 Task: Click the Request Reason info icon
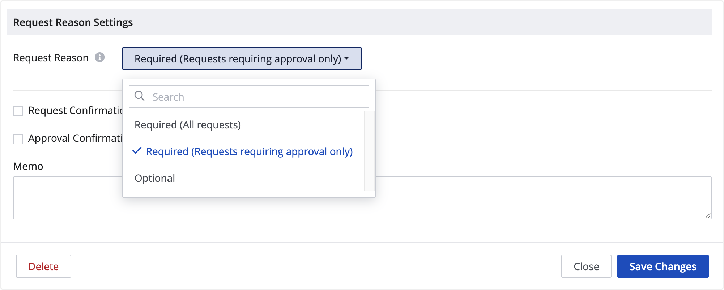(100, 57)
